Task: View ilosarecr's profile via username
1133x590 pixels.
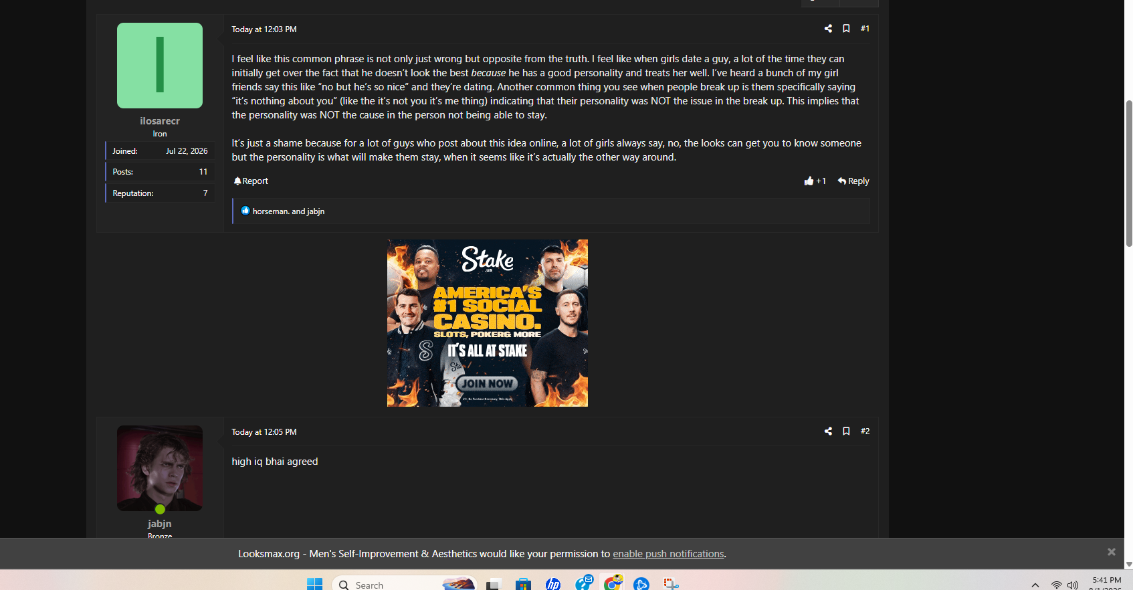Action: click(x=160, y=121)
